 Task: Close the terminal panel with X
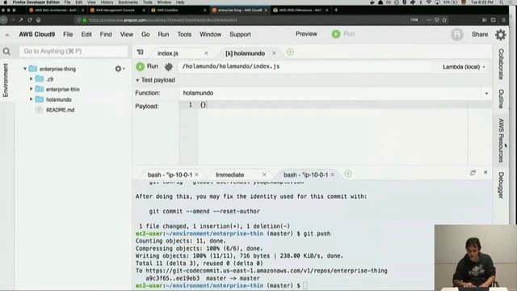tap(485, 172)
